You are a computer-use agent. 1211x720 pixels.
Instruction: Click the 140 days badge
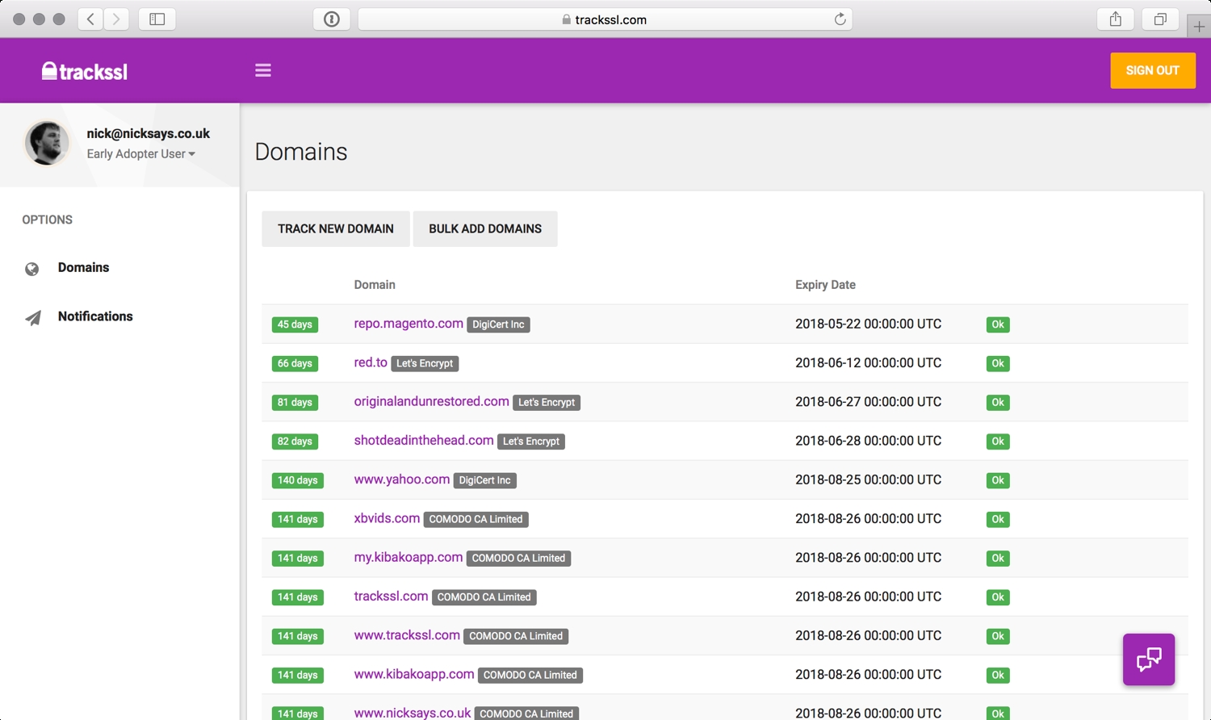point(298,480)
